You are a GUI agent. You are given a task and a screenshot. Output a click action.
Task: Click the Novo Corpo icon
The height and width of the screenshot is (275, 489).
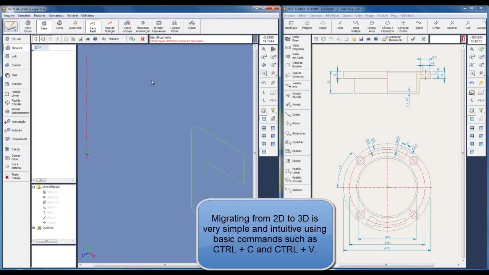(x=28, y=26)
